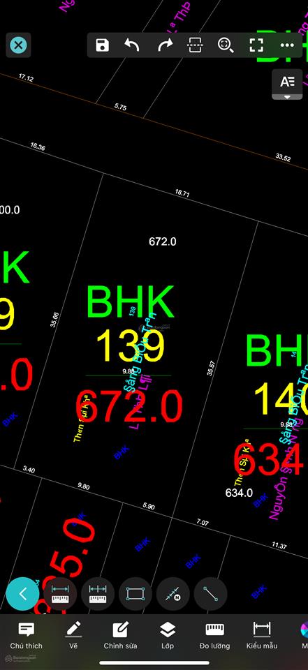The image size is (308, 670).
Task: Tap the save (floppy disk) icon
Action: coord(102,45)
